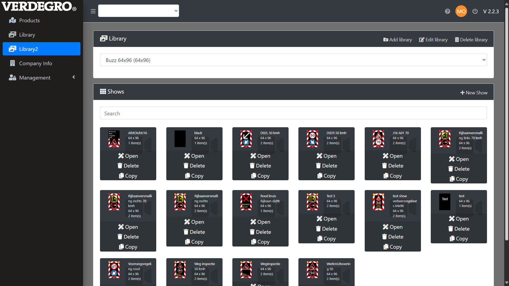Image resolution: width=509 pixels, height=286 pixels.
Task: Delete the AfritDichtJ16 show
Action: 128,166
